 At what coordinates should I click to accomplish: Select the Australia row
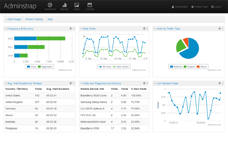click(40, 122)
